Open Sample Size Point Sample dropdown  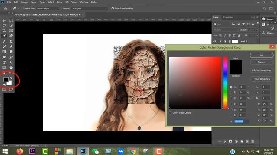(x=48, y=9)
